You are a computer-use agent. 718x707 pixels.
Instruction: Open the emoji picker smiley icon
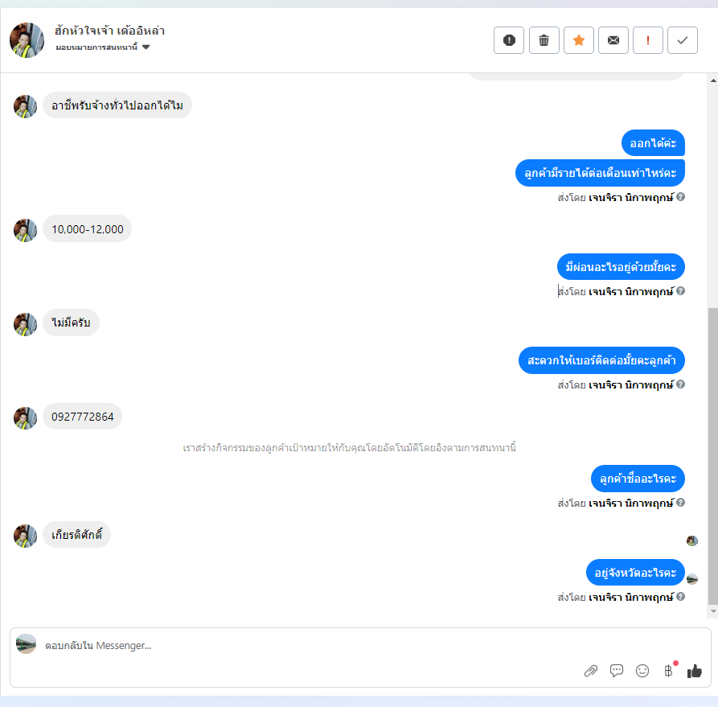(x=642, y=671)
